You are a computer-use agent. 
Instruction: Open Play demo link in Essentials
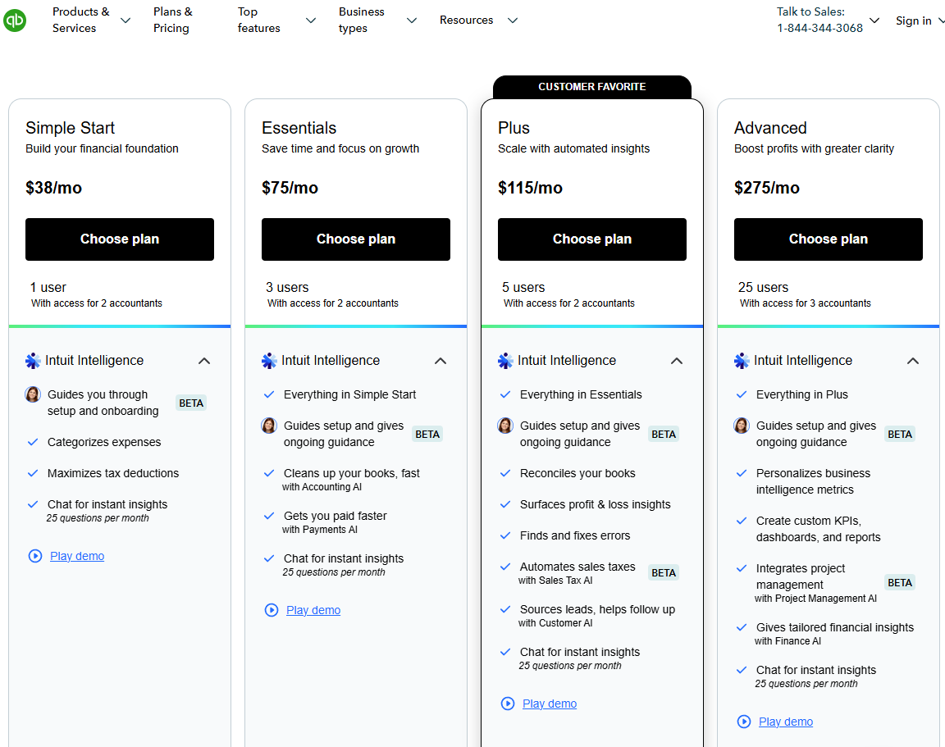coord(313,610)
